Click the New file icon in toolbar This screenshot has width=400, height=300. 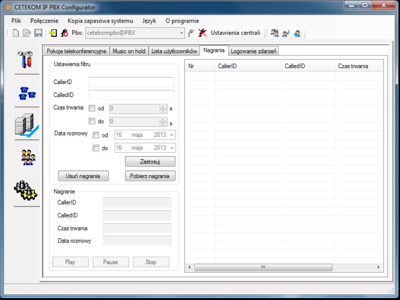tap(16, 33)
